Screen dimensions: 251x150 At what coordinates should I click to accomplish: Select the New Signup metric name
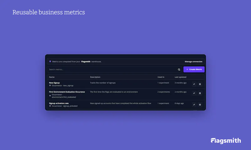pyautogui.click(x=54, y=83)
